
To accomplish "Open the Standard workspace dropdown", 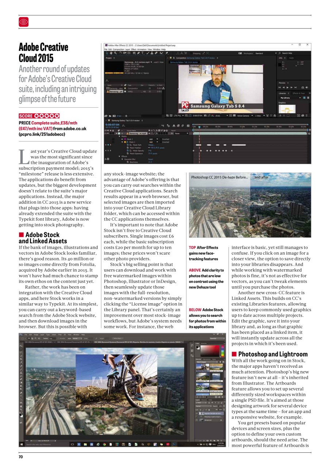I will 263,53.
